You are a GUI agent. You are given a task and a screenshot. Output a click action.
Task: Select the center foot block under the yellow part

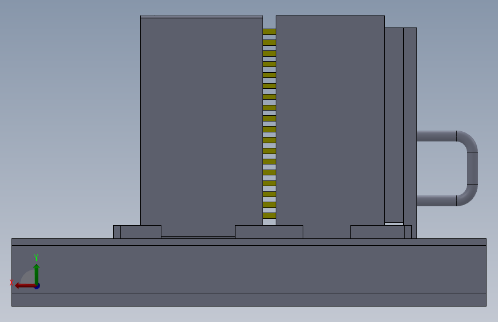(269, 232)
